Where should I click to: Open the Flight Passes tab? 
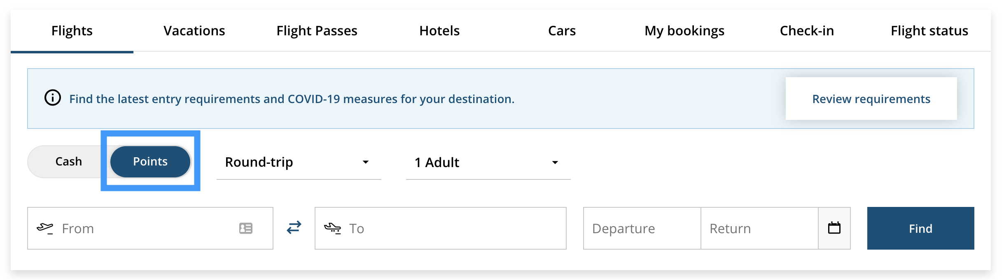click(317, 31)
